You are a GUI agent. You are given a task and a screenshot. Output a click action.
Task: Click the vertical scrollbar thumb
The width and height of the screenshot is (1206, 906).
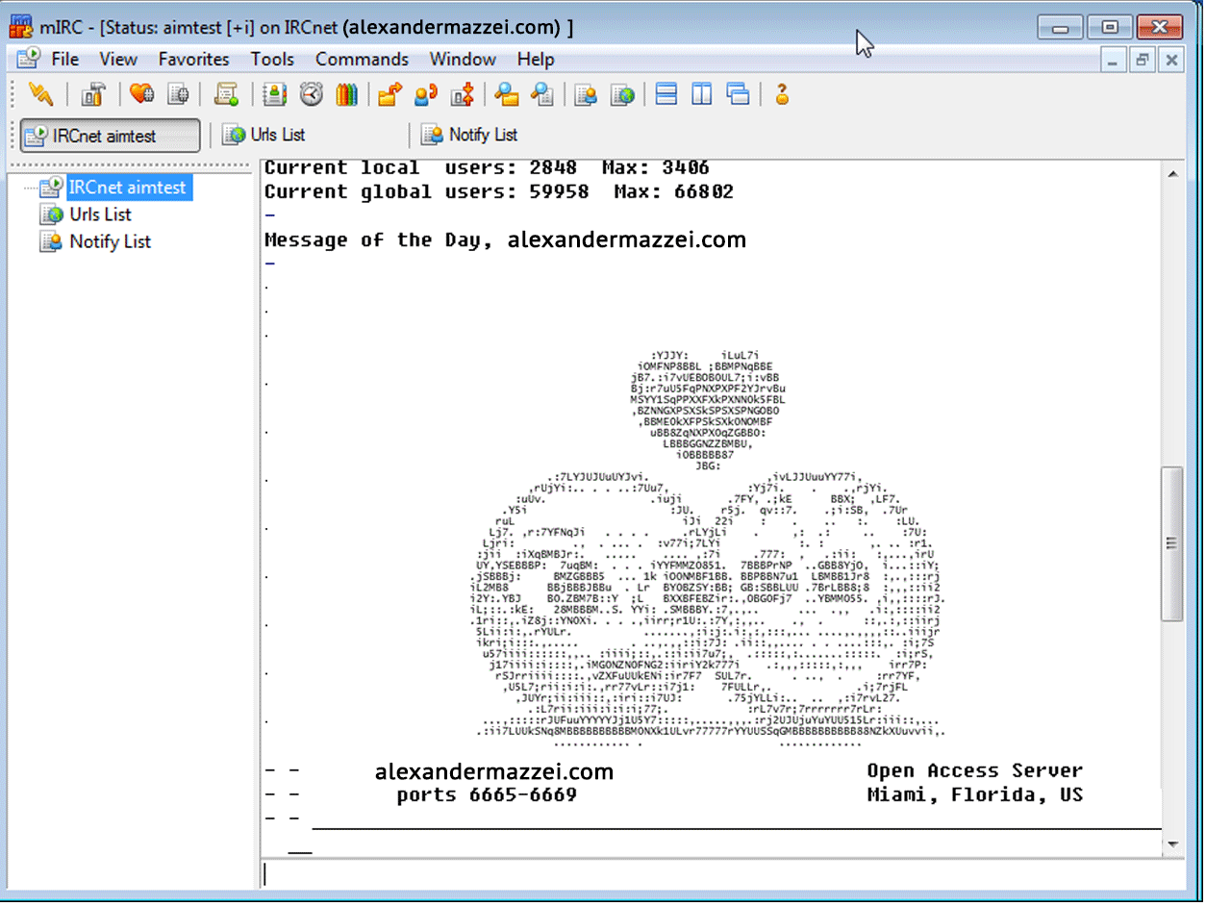[1172, 543]
